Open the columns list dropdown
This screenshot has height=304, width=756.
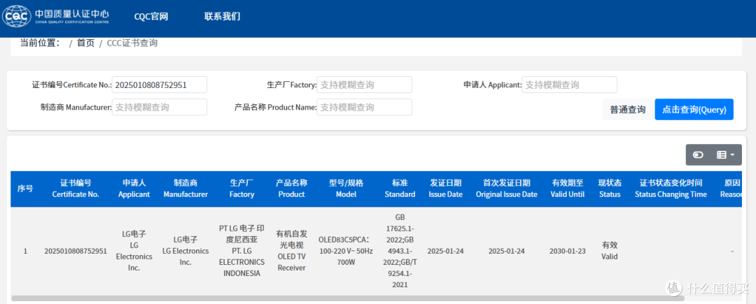click(726, 155)
